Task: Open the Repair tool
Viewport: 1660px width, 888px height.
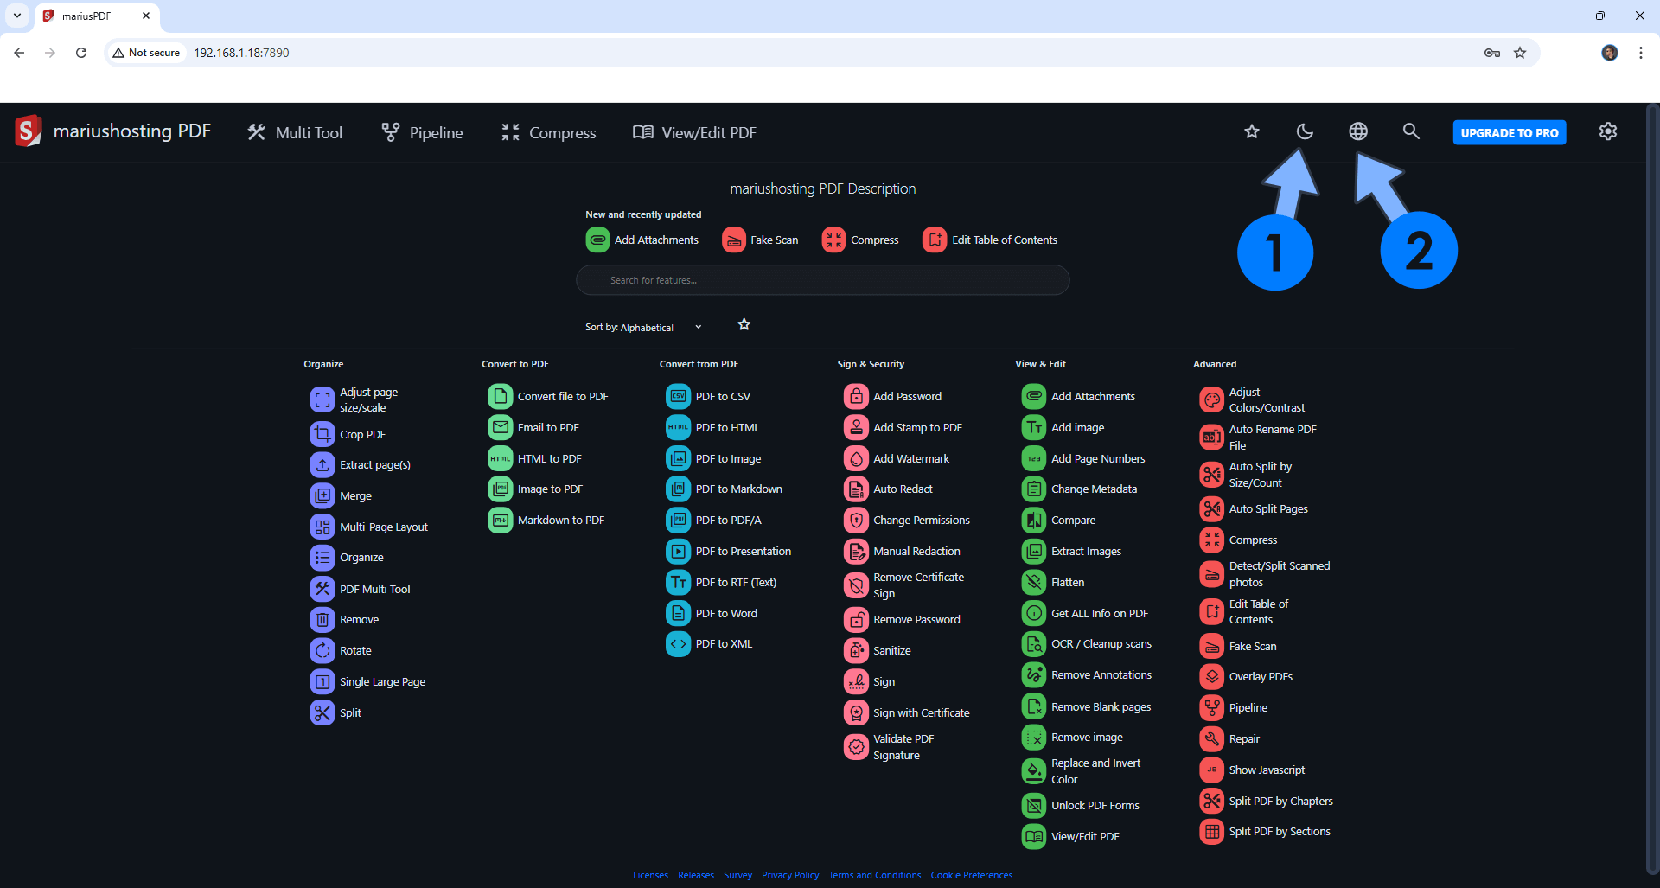Action: coord(1230,738)
